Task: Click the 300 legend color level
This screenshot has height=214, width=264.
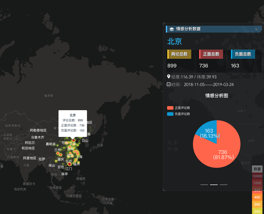Action: (x=257, y=204)
